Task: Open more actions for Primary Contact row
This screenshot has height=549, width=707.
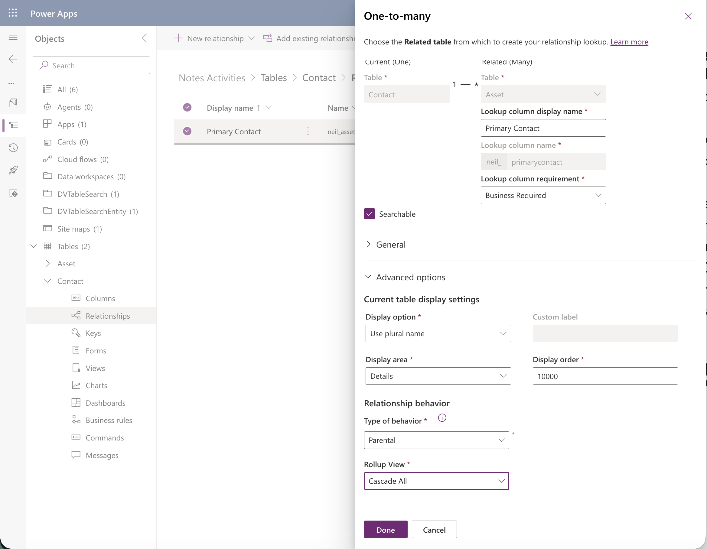Action: tap(308, 131)
